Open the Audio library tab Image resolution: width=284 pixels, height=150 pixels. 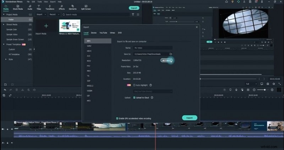[x=30, y=7]
